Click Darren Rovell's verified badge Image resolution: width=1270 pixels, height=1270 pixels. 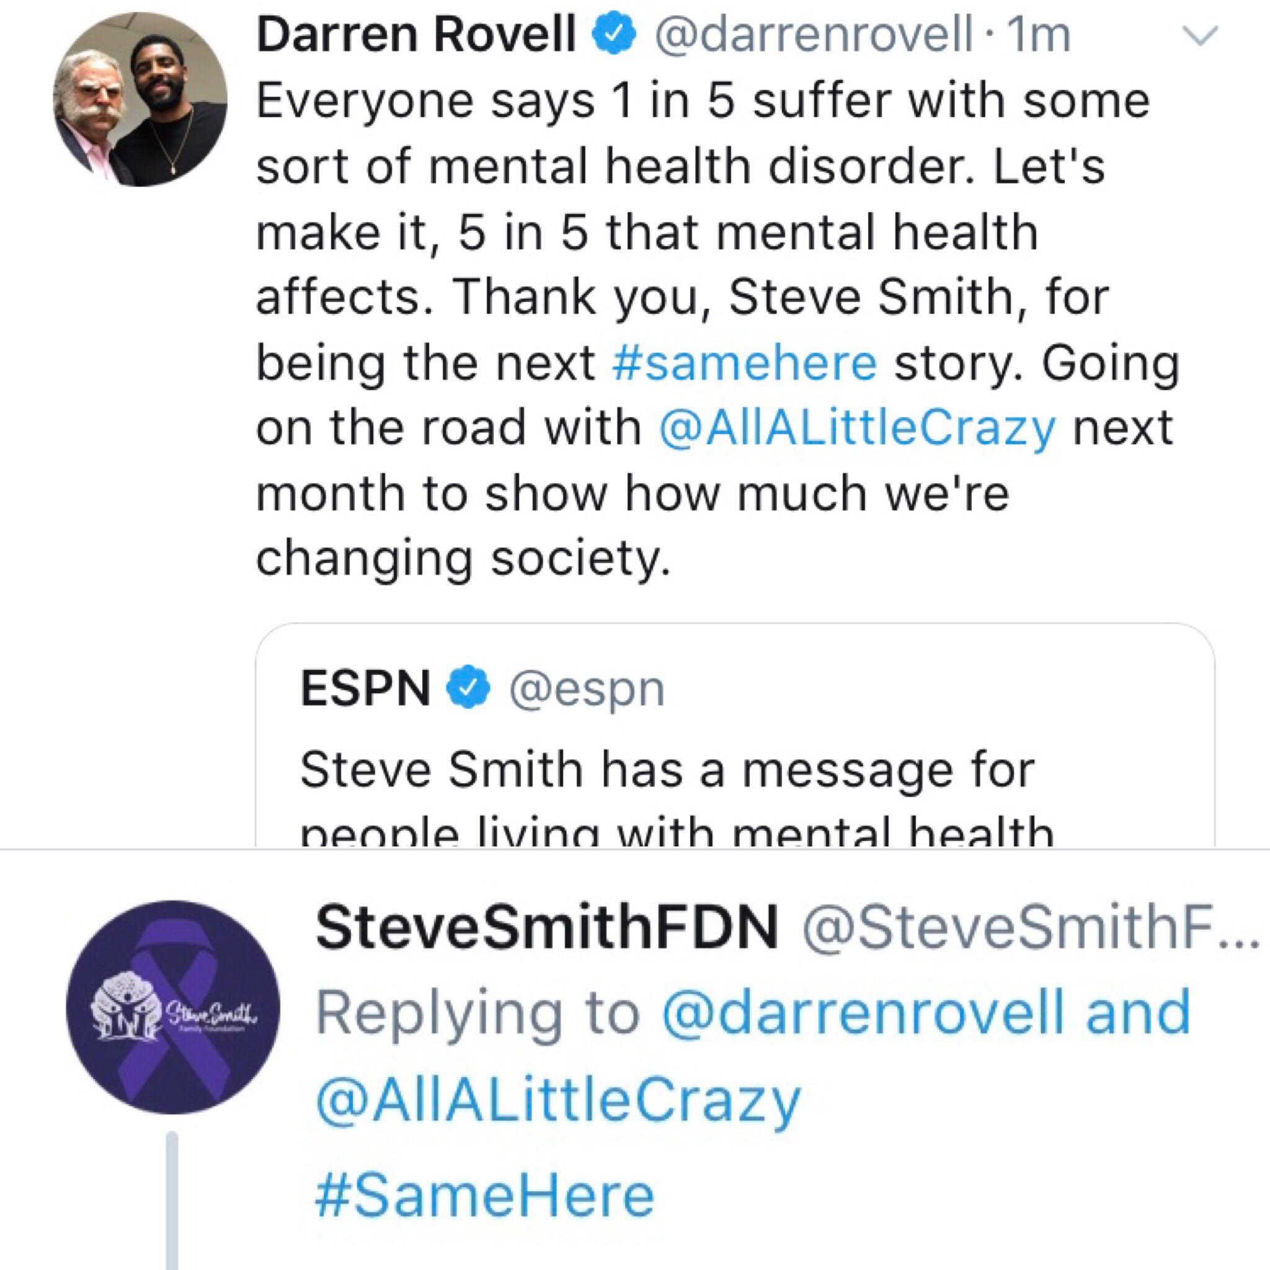pyautogui.click(x=615, y=35)
